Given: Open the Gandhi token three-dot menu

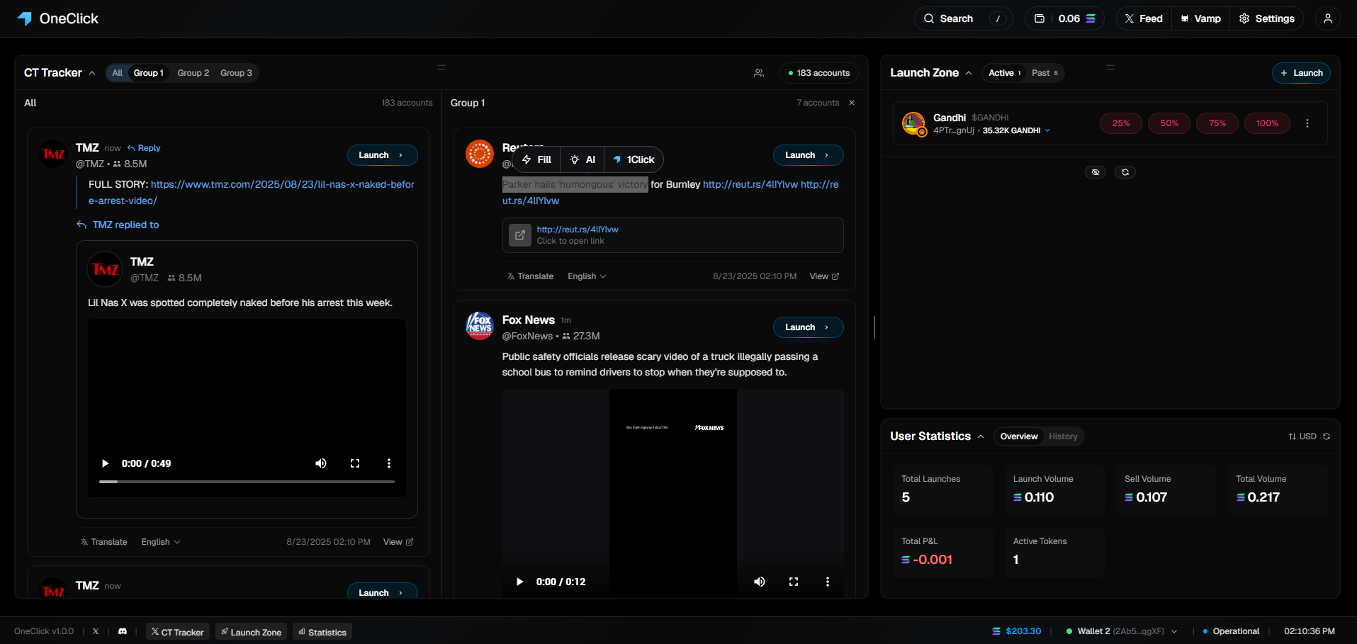Looking at the screenshot, I should pyautogui.click(x=1307, y=123).
